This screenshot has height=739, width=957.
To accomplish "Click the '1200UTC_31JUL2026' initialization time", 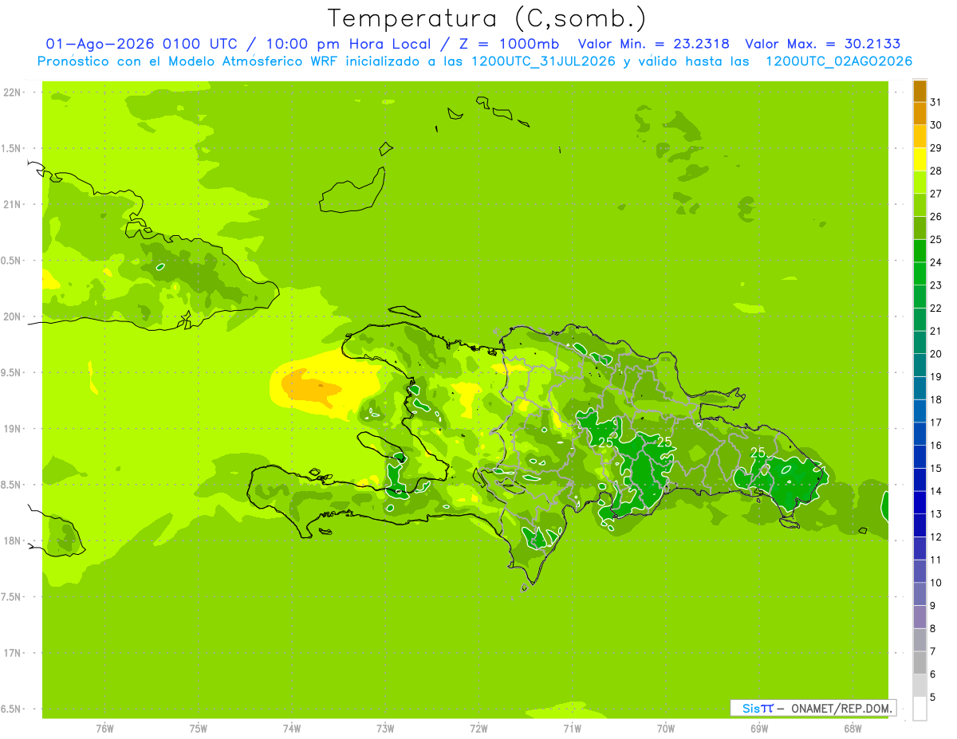I will tap(544, 61).
